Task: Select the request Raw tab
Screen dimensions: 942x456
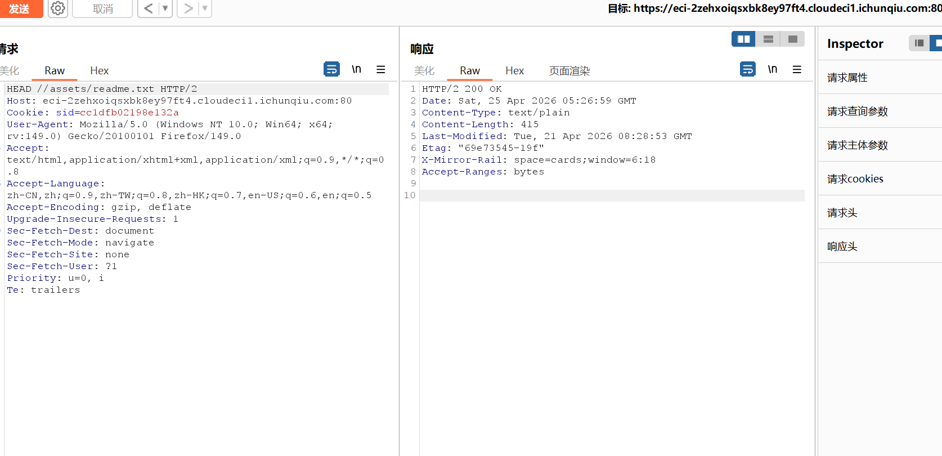Action: (55, 70)
